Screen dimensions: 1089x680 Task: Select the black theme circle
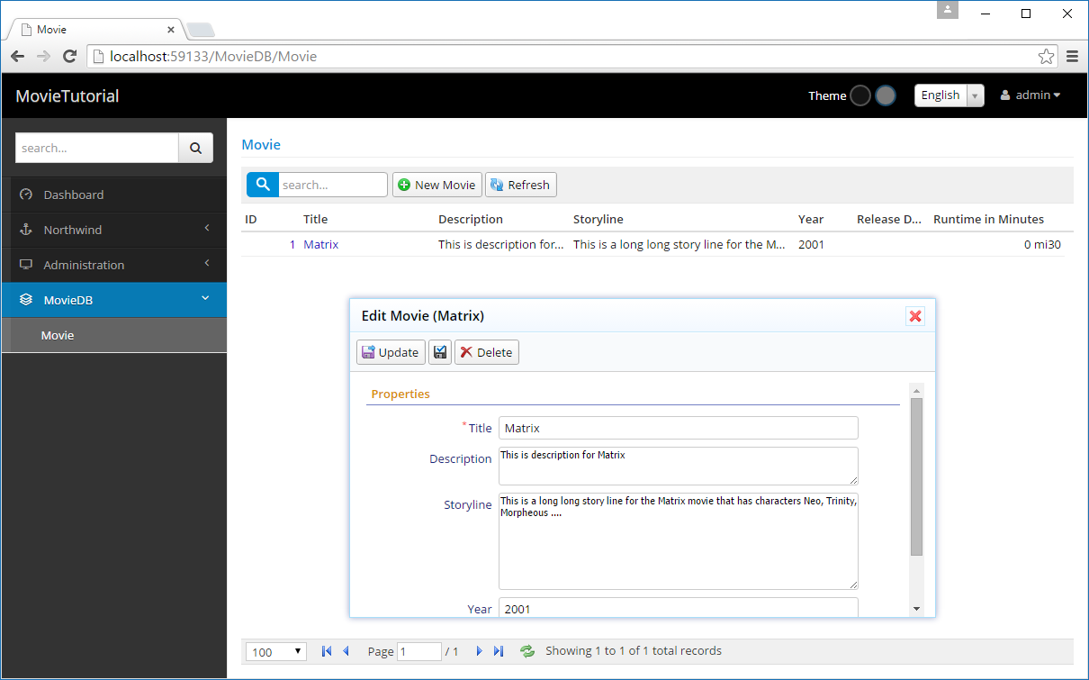(x=860, y=95)
